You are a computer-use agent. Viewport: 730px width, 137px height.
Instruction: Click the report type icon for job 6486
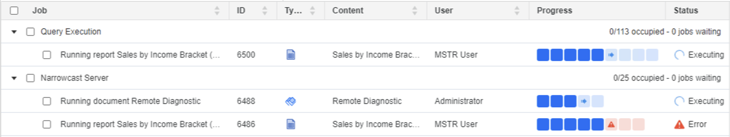pyautogui.click(x=290, y=124)
